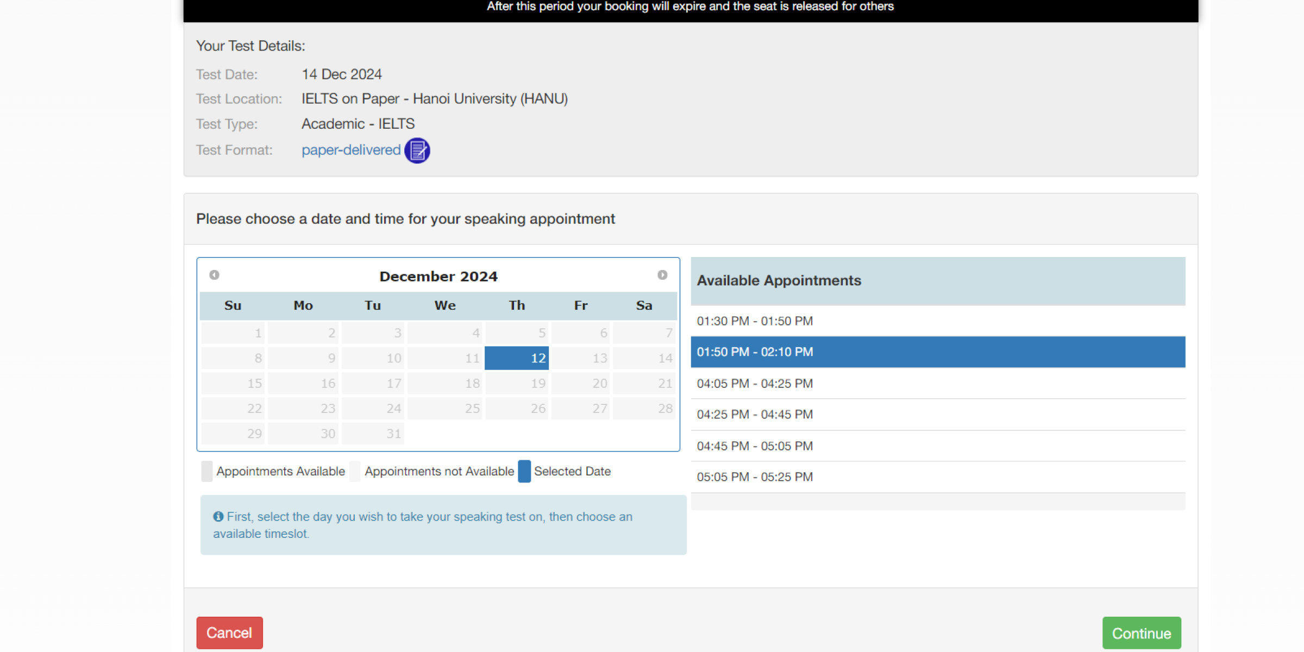Click December 31 calendar cell
The image size is (1304, 652).
373,434
